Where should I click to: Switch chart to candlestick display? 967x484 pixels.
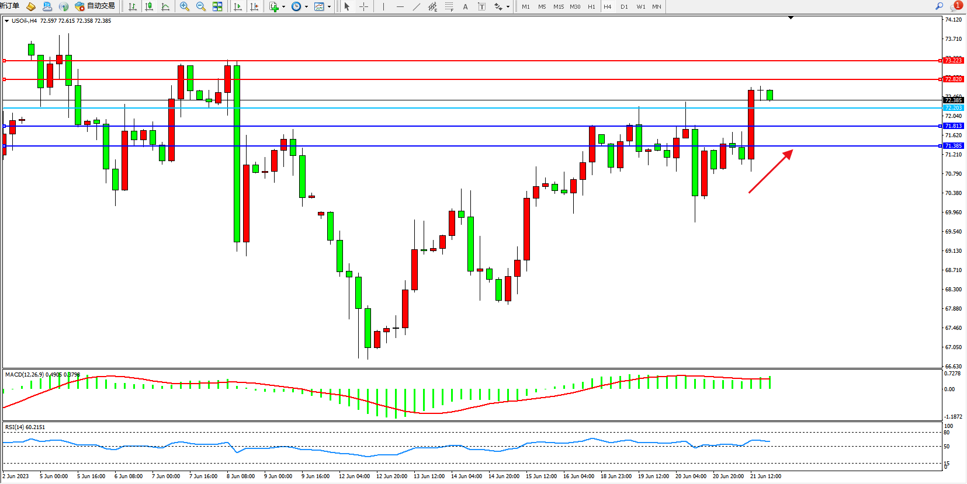click(149, 6)
